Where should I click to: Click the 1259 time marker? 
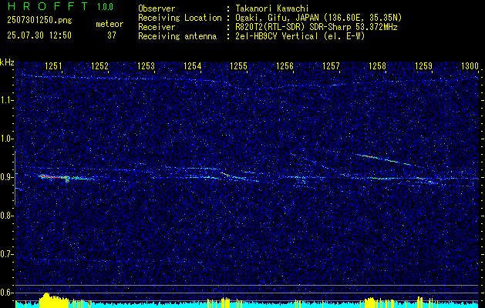pyautogui.click(x=423, y=65)
